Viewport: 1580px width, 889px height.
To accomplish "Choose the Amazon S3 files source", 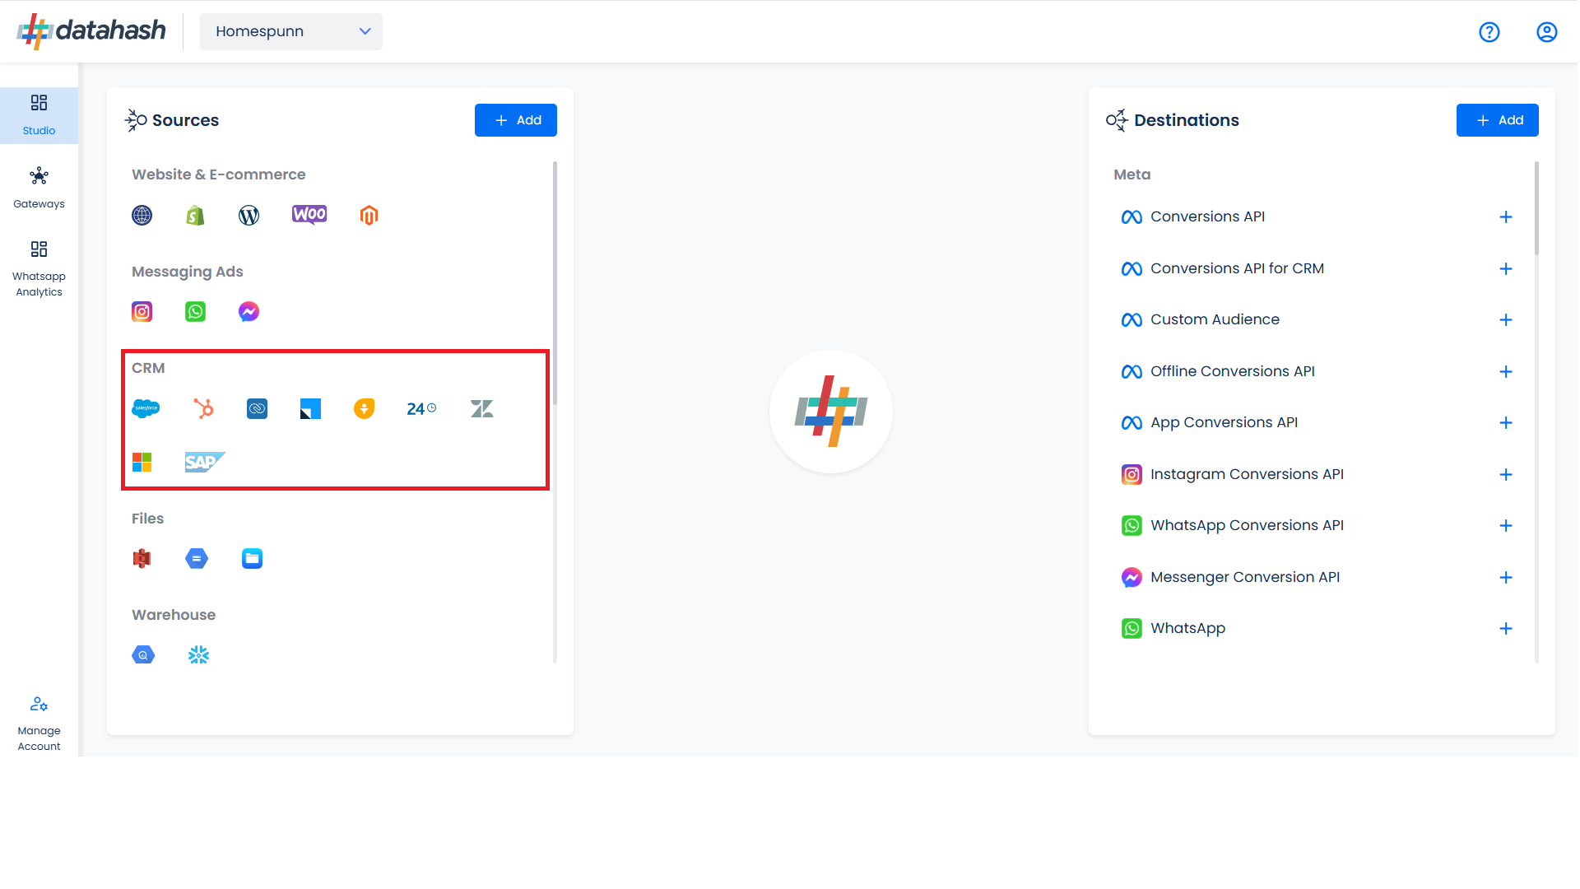I will [142, 559].
